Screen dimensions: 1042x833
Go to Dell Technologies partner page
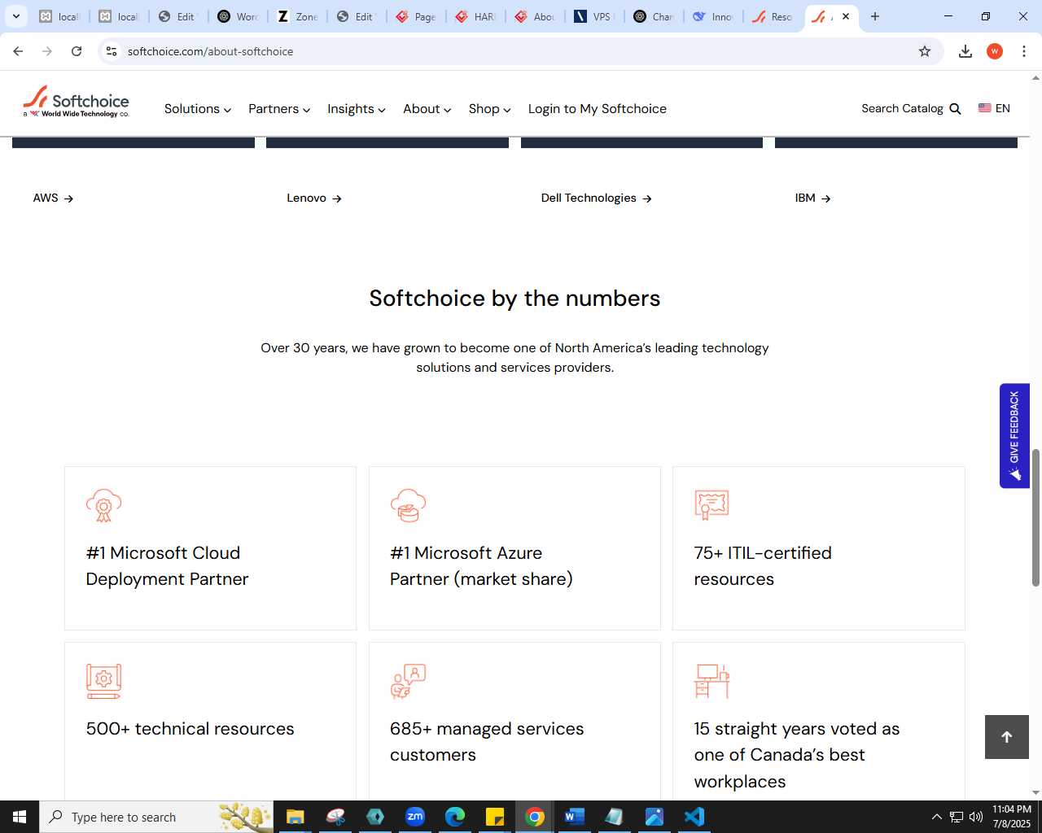point(597,198)
